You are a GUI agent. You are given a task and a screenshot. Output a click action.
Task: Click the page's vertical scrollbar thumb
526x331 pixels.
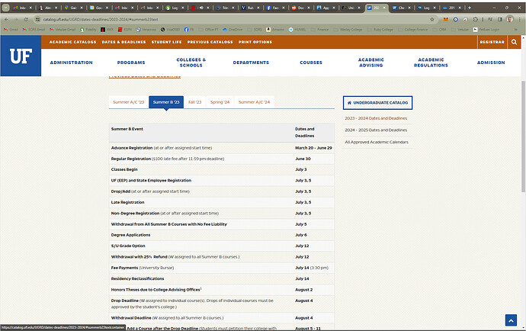(x=523, y=137)
